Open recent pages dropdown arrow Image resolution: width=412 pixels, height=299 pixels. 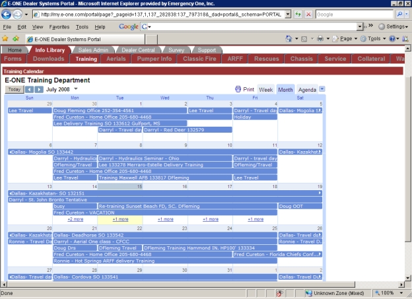tap(26, 15)
